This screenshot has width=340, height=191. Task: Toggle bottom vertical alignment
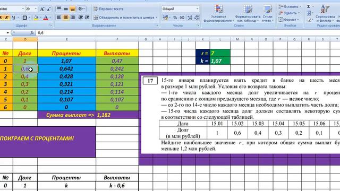coord(73,9)
